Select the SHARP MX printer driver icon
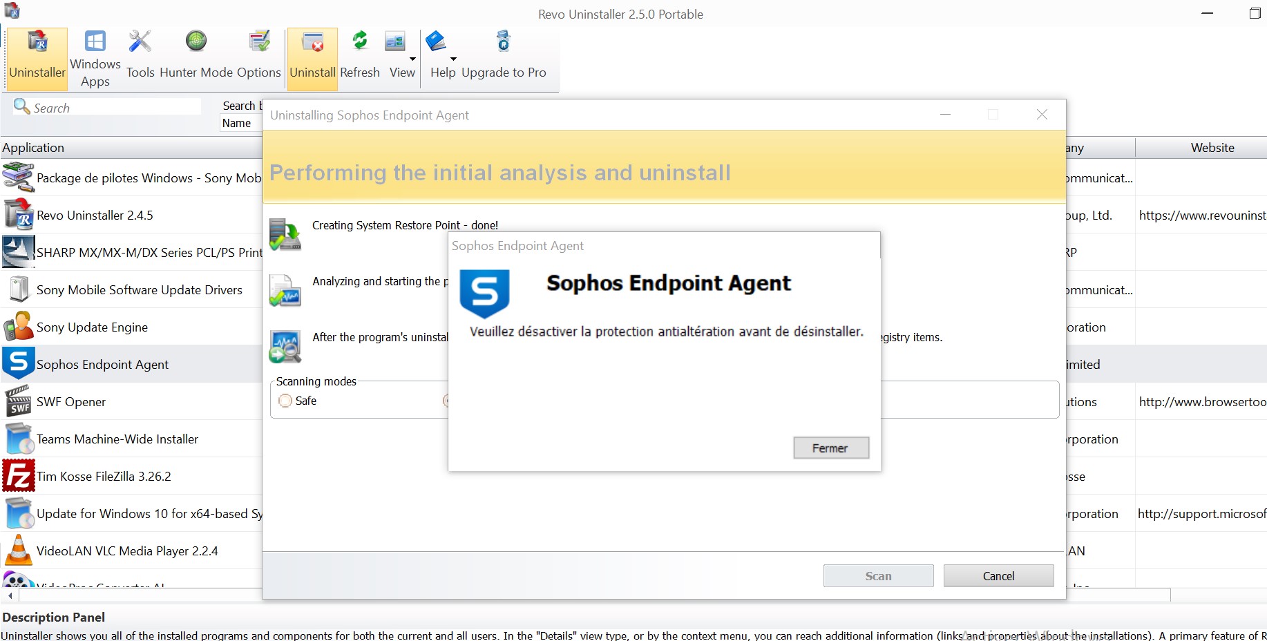The height and width of the screenshot is (641, 1267). click(19, 252)
